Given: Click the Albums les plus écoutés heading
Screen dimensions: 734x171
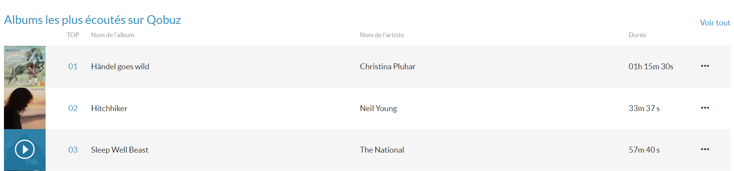Looking at the screenshot, I should click(93, 20).
